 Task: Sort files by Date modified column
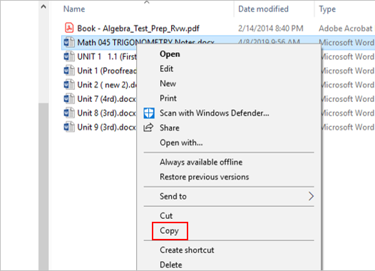pyautogui.click(x=263, y=9)
